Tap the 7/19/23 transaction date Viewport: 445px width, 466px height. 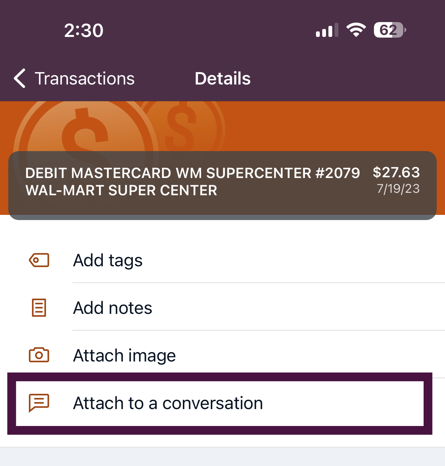point(398,189)
